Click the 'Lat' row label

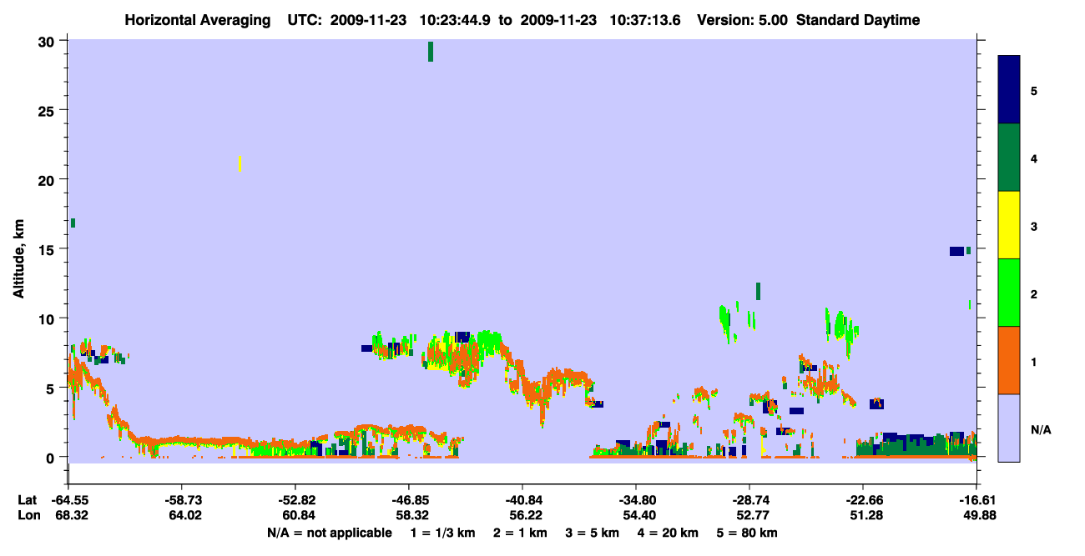click(x=27, y=500)
